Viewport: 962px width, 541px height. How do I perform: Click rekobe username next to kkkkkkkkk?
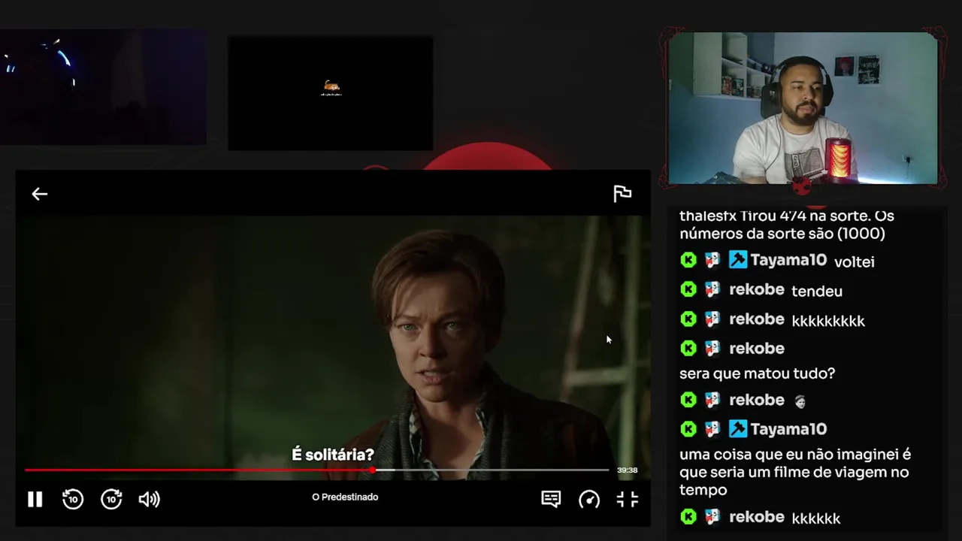point(757,319)
